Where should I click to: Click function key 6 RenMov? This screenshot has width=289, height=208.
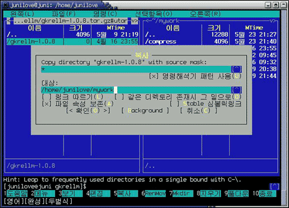(154, 194)
